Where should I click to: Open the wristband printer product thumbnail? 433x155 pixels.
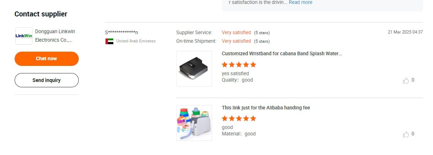click(x=194, y=123)
